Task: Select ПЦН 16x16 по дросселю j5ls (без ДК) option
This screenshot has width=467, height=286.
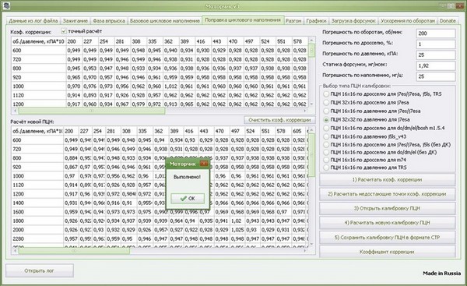Action: pos(326,145)
